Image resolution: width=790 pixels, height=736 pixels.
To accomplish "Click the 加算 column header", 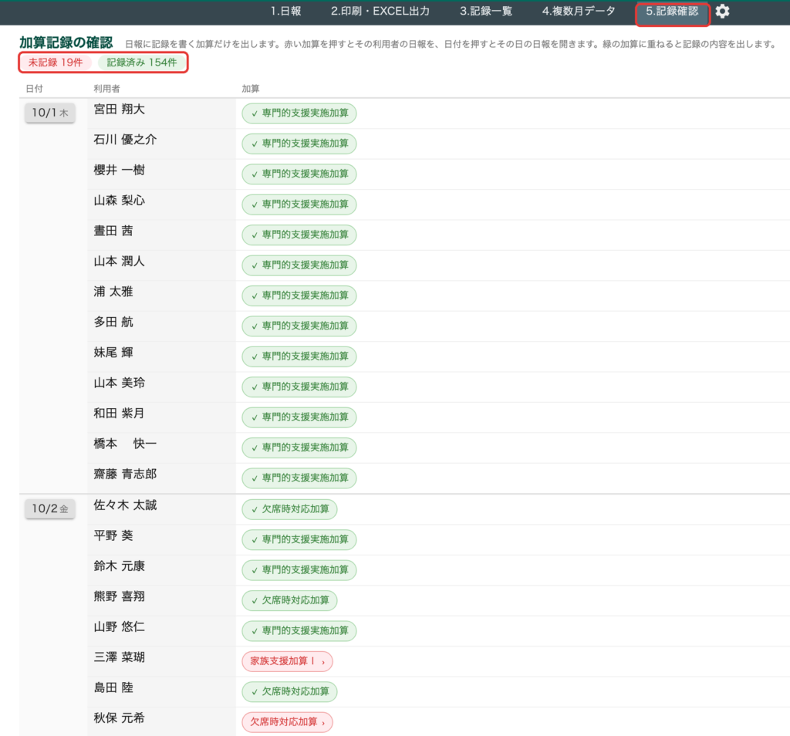I will (x=251, y=89).
